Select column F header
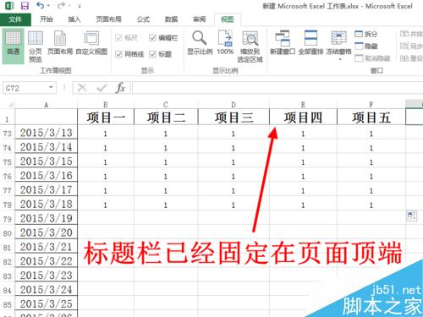This screenshot has height=317, width=423. click(371, 105)
